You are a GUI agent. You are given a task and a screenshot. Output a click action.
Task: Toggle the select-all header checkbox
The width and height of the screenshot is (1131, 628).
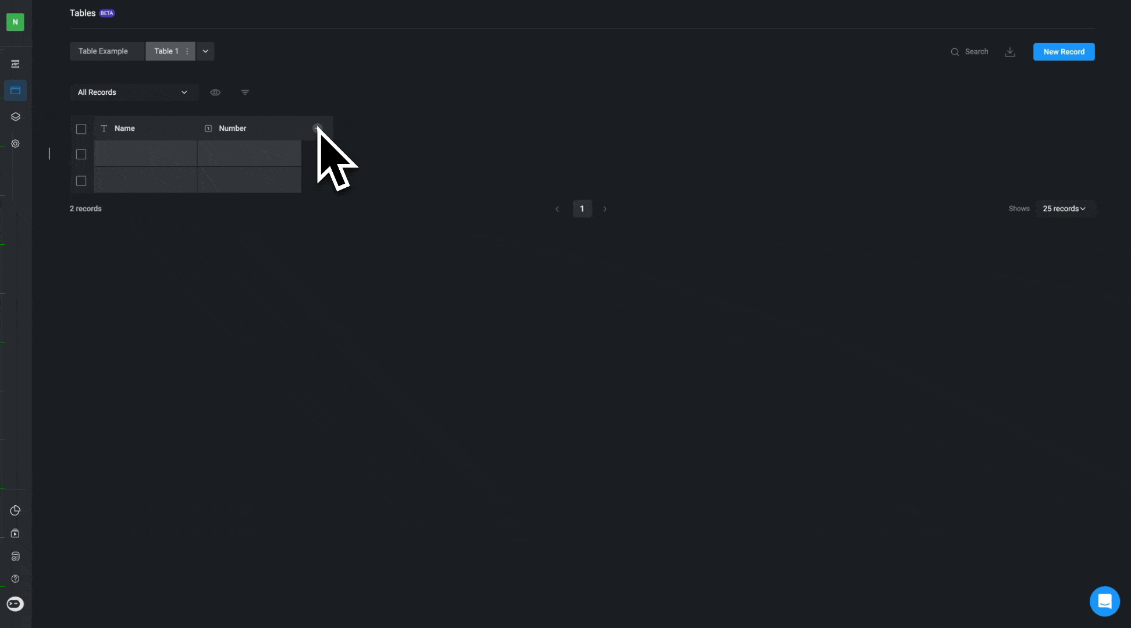point(81,129)
